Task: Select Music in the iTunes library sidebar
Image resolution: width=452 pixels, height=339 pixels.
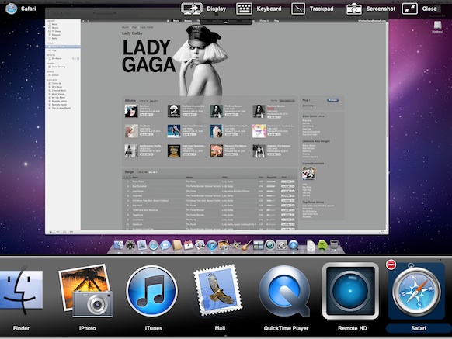Action: (x=53, y=25)
